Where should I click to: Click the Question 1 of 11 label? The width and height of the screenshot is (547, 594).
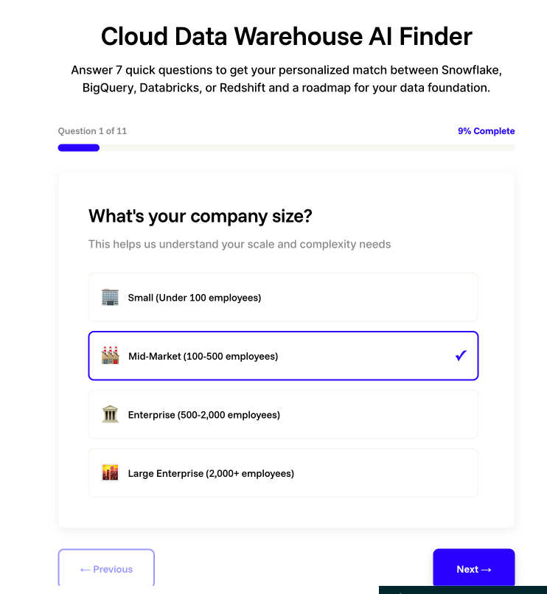(x=92, y=130)
